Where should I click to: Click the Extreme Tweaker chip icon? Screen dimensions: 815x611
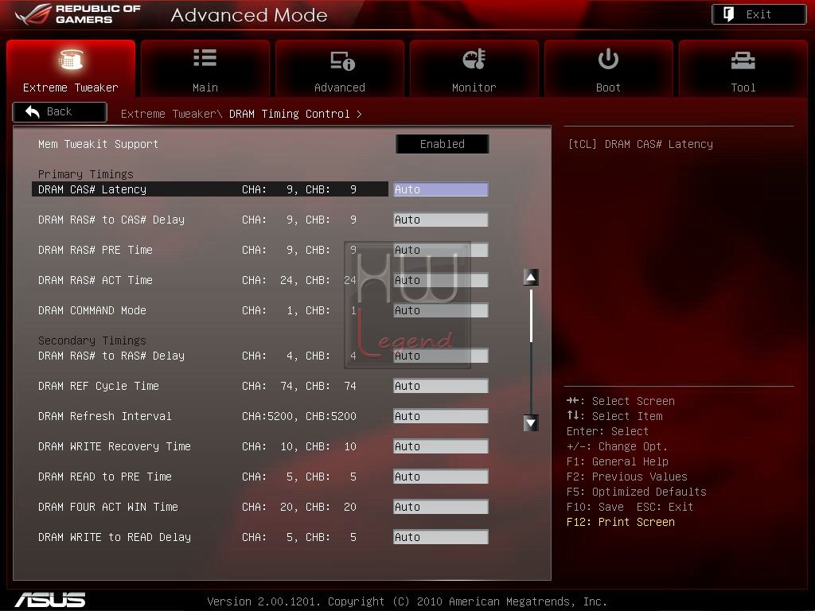[71, 59]
